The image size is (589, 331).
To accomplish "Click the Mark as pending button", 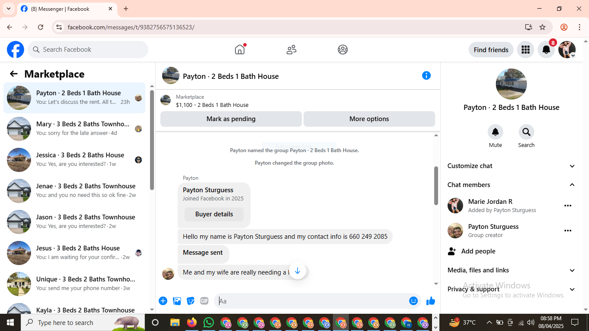I will 231,119.
